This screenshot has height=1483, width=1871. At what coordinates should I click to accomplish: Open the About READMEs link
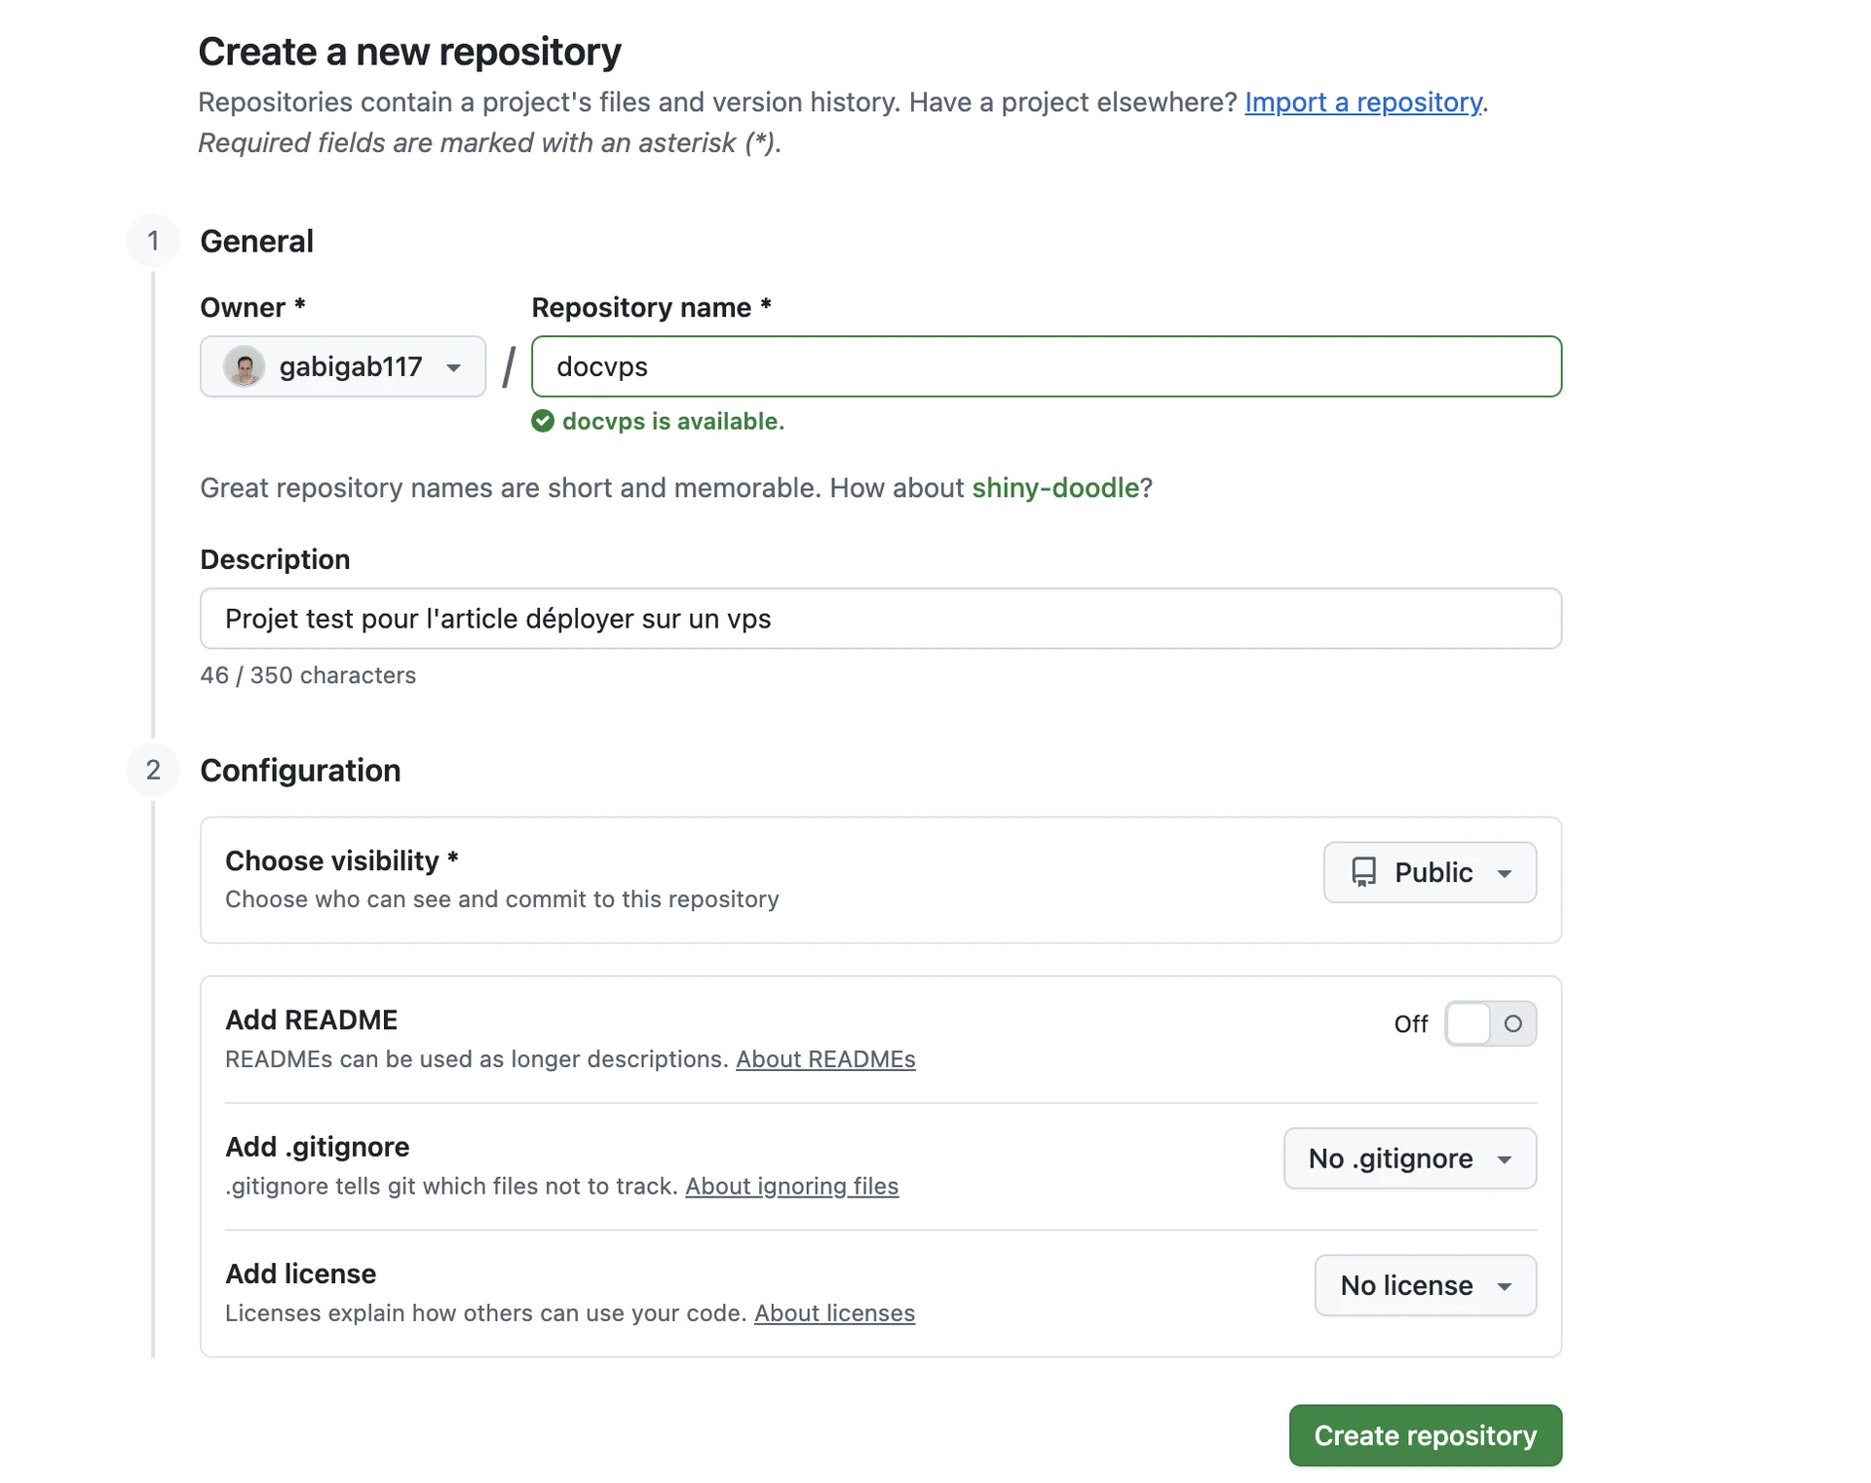point(825,1059)
